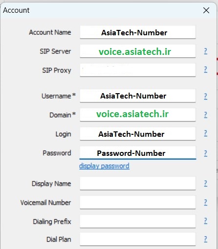
Task: Click the Account Name label
Action: (x=50, y=32)
